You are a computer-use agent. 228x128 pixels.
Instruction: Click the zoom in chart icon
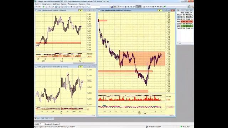coord(128,7)
